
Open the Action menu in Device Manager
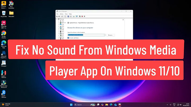62,14
